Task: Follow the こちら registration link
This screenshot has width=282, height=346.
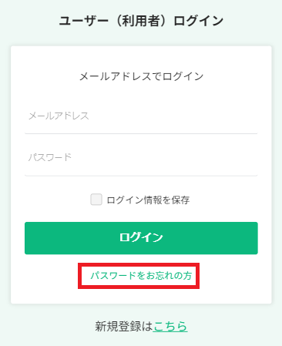Action: coord(170,326)
